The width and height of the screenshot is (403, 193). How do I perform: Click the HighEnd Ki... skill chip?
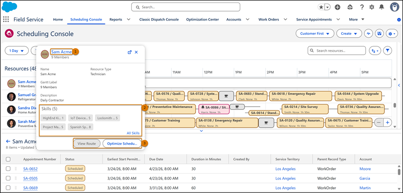pos(53,118)
